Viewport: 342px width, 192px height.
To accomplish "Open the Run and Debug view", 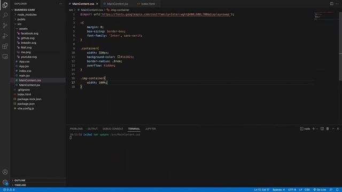I will 5,36.
